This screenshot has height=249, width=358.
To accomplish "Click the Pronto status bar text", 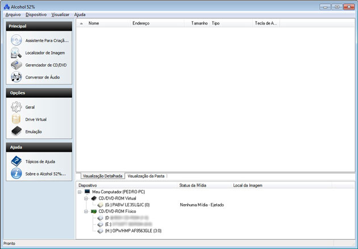I will [x=9, y=243].
